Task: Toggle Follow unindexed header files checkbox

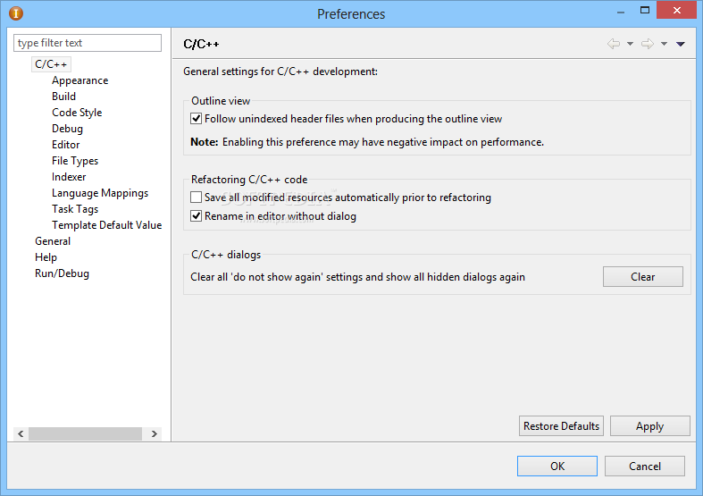Action: point(196,119)
